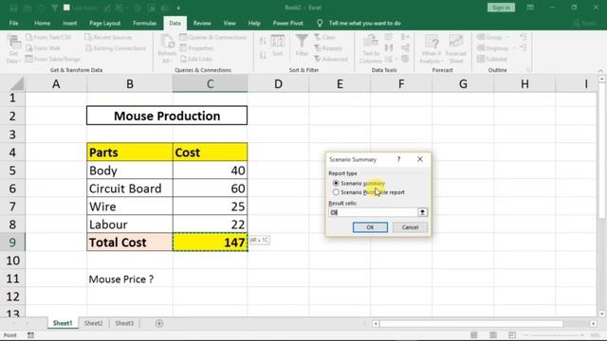Click the Share button
The image size is (607, 341).
[x=585, y=23]
